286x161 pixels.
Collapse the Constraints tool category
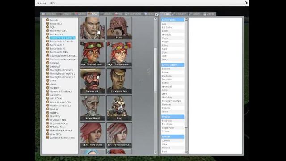pos(172,20)
